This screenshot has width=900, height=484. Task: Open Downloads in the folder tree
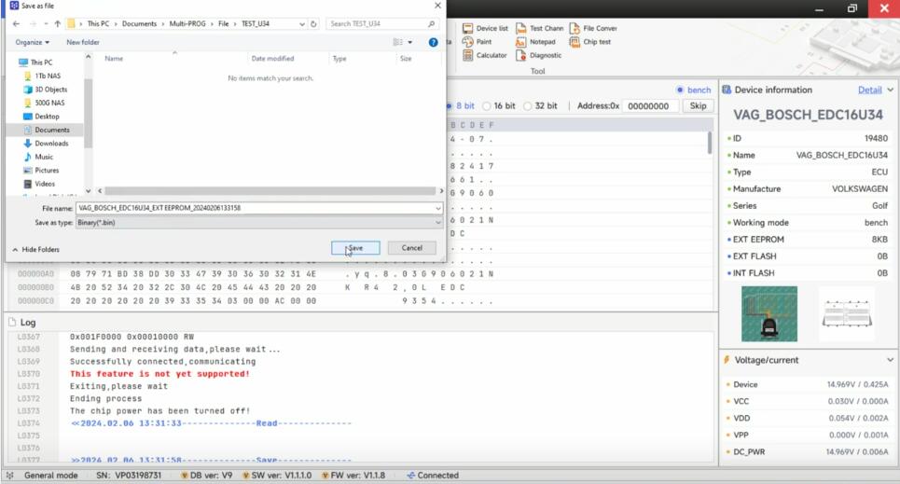coord(46,144)
